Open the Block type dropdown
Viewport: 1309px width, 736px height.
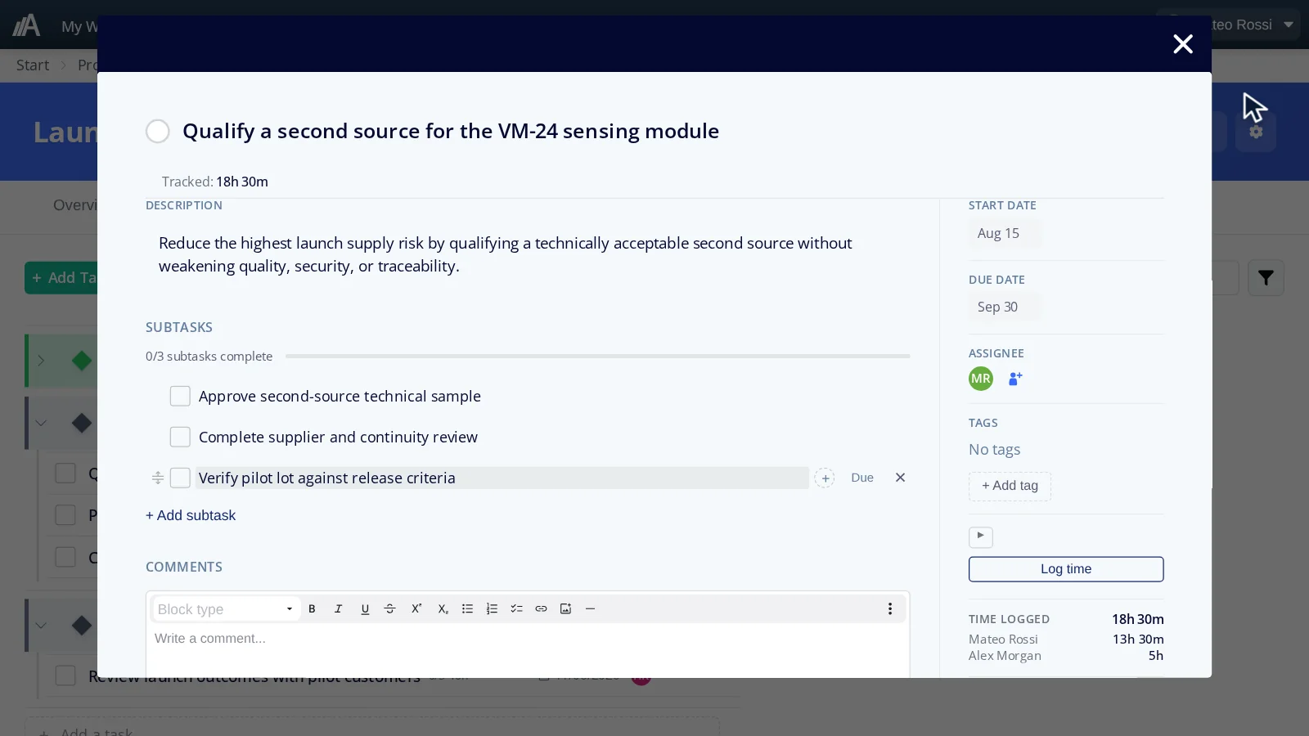[x=226, y=609]
